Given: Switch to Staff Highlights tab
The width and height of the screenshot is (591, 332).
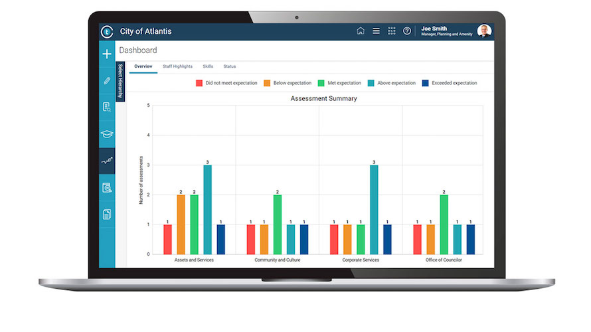Looking at the screenshot, I should coord(177,66).
